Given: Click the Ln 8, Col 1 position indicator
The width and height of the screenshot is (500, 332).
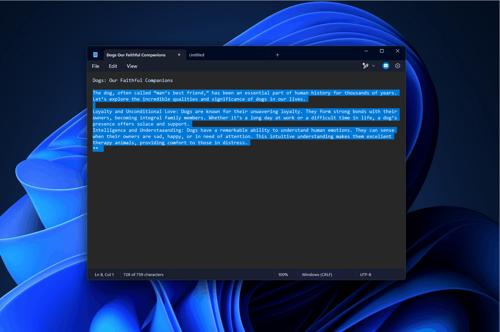Looking at the screenshot, I should click(104, 274).
